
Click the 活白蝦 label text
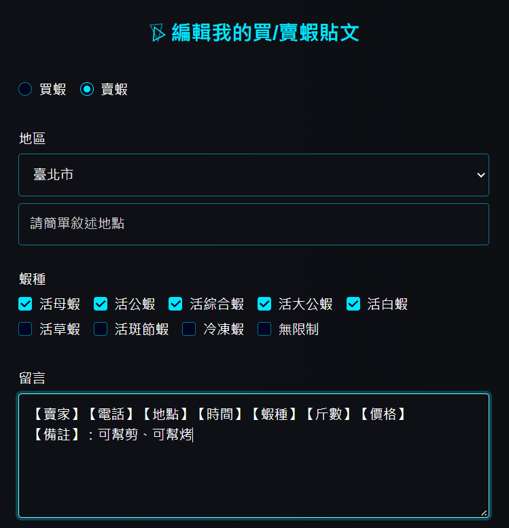click(387, 304)
